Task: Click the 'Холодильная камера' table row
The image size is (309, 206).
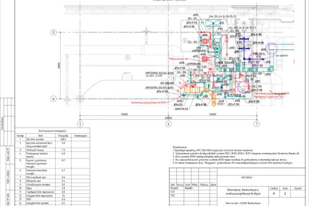Action: 53,185
